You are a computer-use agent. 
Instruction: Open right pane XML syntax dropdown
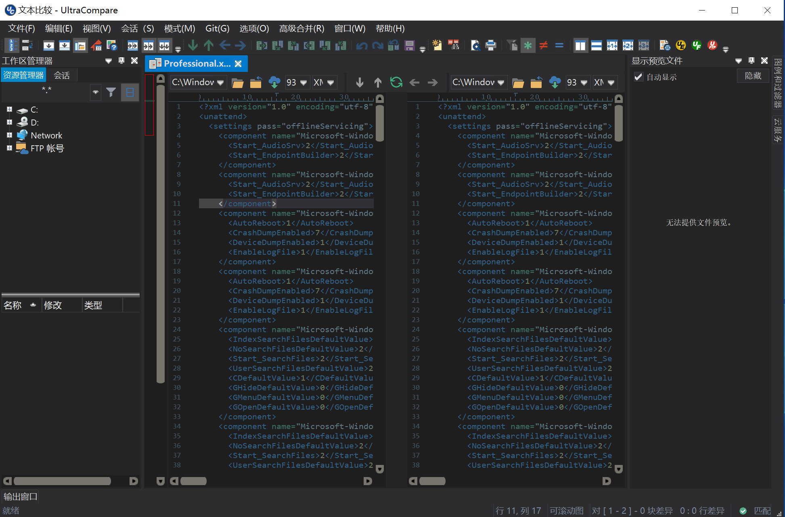(611, 83)
